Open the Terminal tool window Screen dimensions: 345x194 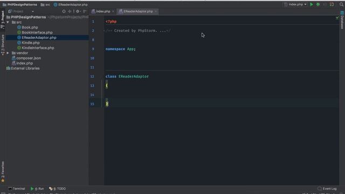click(x=17, y=189)
